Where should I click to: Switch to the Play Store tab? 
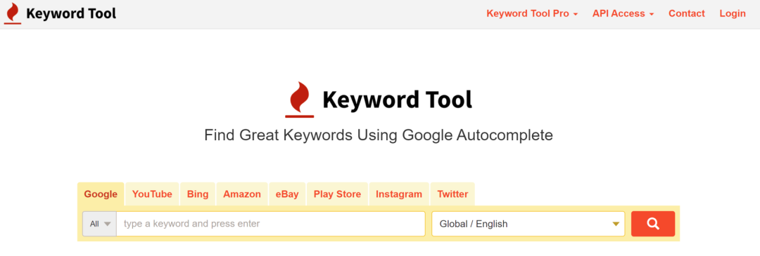coord(337,194)
